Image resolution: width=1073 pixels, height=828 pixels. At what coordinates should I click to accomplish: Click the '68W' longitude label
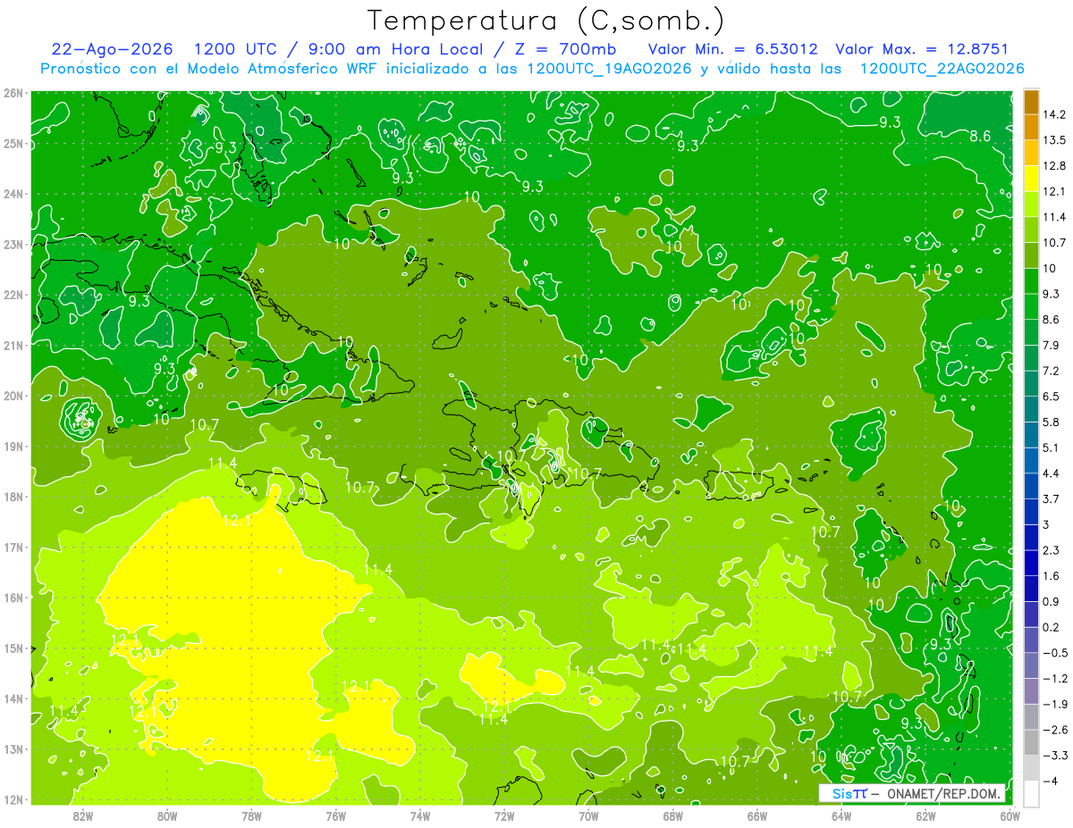coord(673,815)
